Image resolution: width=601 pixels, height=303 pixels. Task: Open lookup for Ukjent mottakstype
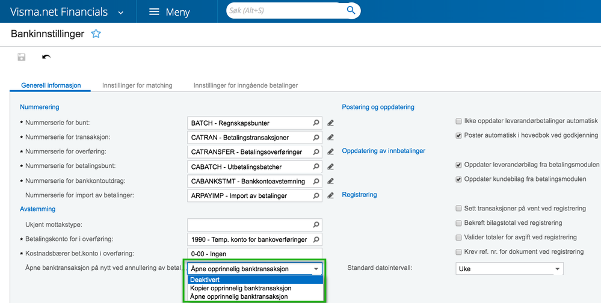[316, 224]
